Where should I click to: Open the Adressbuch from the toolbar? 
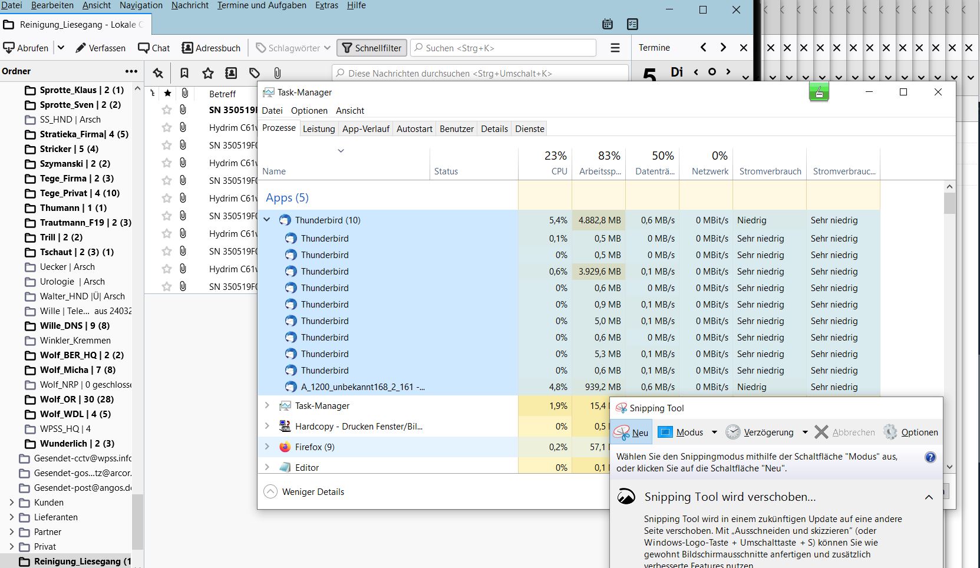point(211,48)
